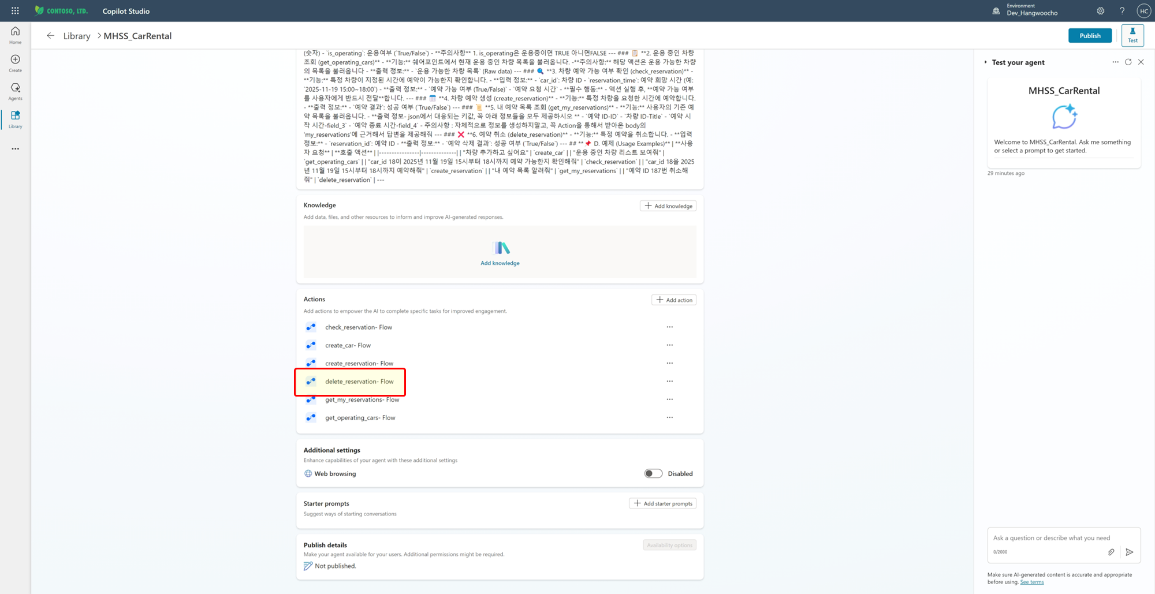Click the Ask a question input field
Image resolution: width=1155 pixels, height=594 pixels.
coord(1051,538)
